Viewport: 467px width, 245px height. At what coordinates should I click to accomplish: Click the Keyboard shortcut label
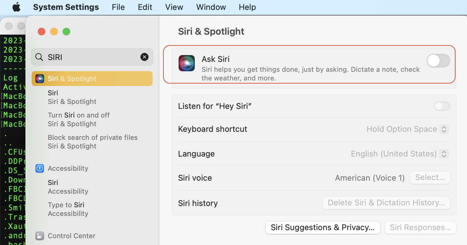pos(213,129)
